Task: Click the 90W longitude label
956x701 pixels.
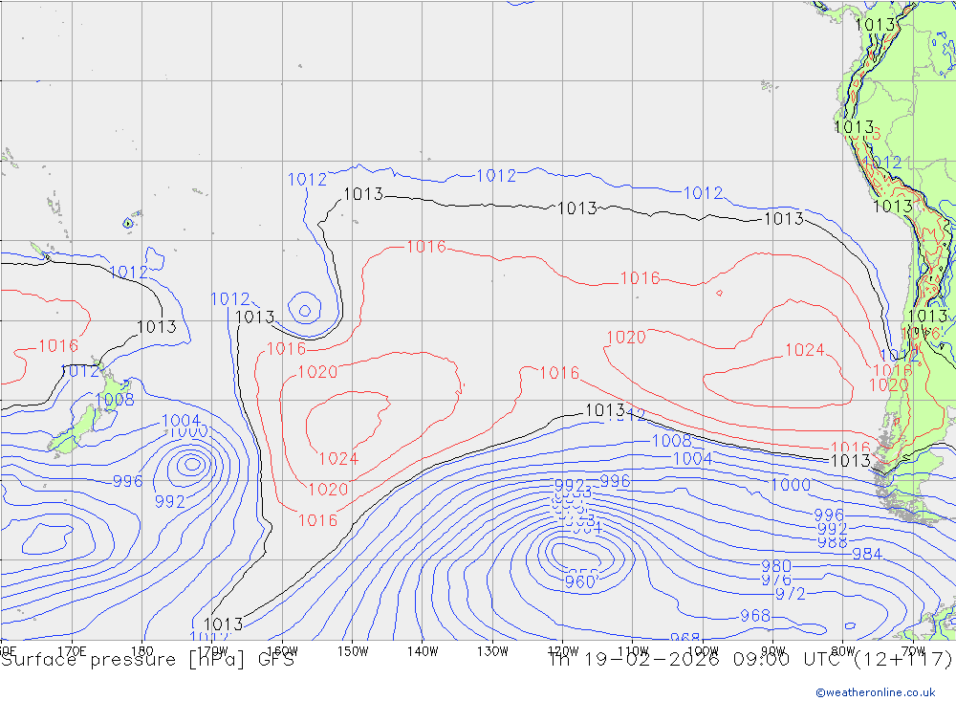Action: (773, 651)
